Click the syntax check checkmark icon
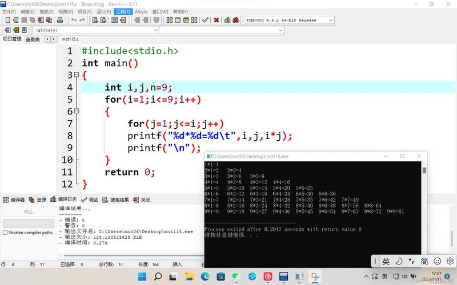The height and width of the screenshot is (285, 457). point(205,20)
